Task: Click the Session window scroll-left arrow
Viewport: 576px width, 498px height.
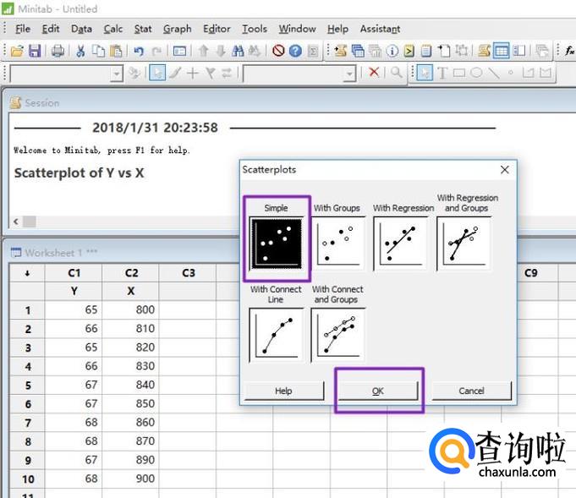Action: click(x=16, y=222)
